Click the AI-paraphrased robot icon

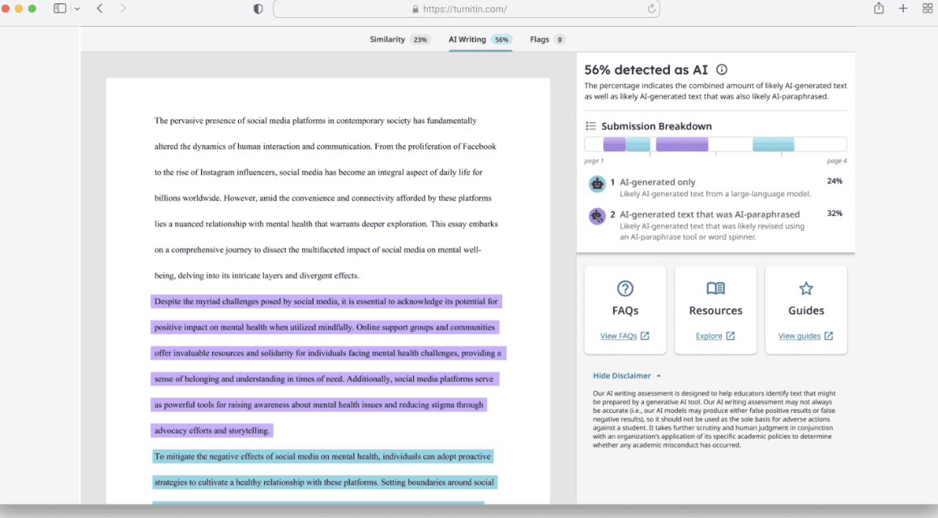click(597, 215)
